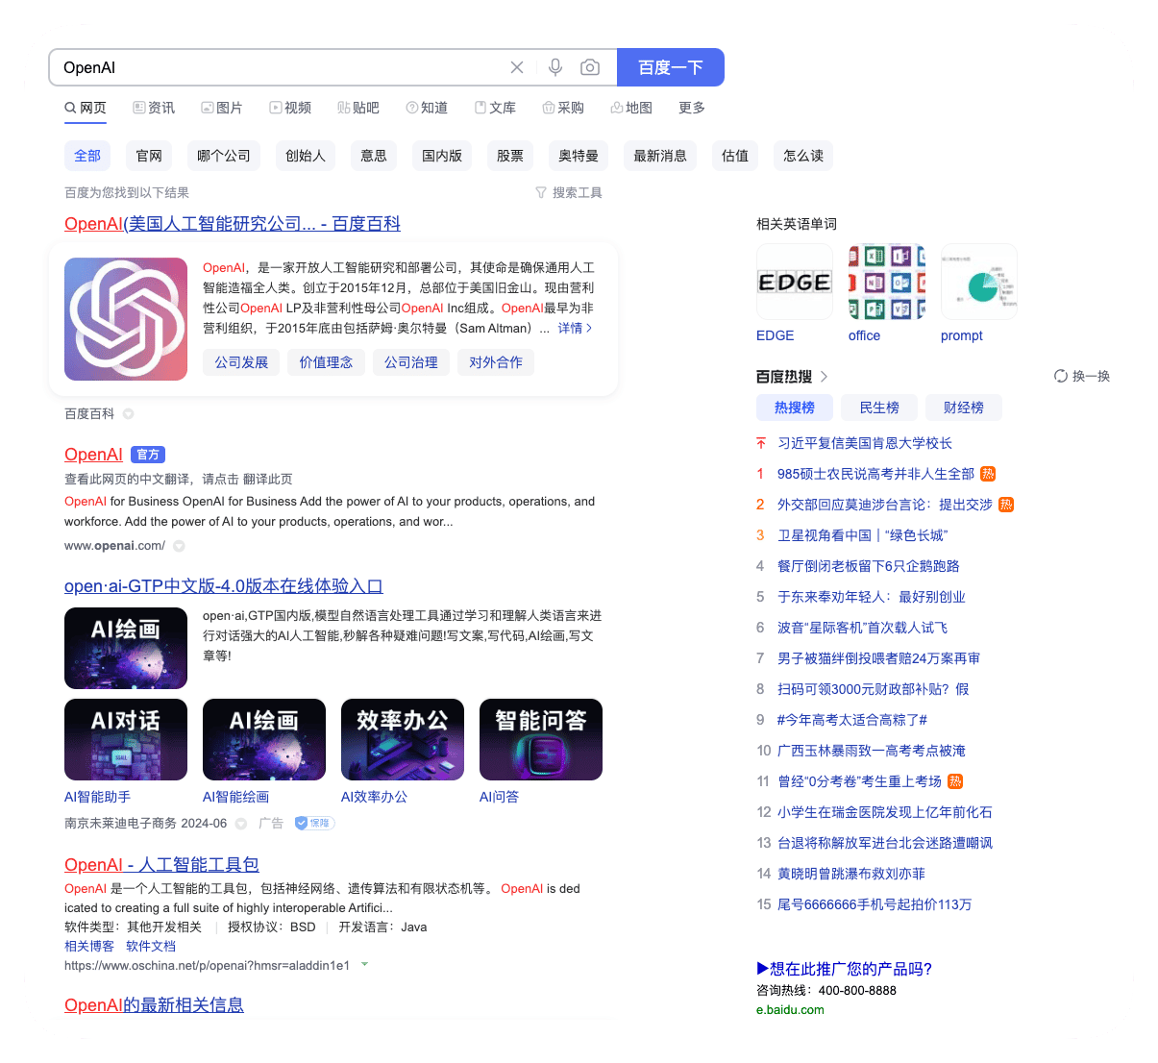Viewport: 1158px width, 1063px height.
Task: Switch hot list to 财经榜
Action: pyautogui.click(x=964, y=408)
